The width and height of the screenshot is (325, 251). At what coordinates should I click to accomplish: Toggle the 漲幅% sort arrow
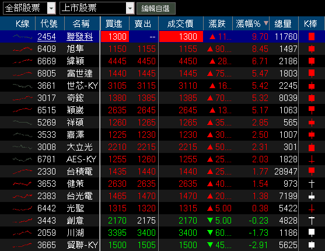click(266, 23)
